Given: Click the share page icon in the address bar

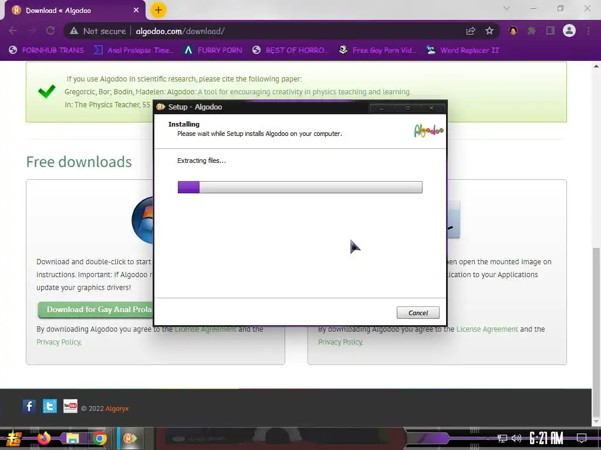Looking at the screenshot, I should pyautogui.click(x=471, y=31).
